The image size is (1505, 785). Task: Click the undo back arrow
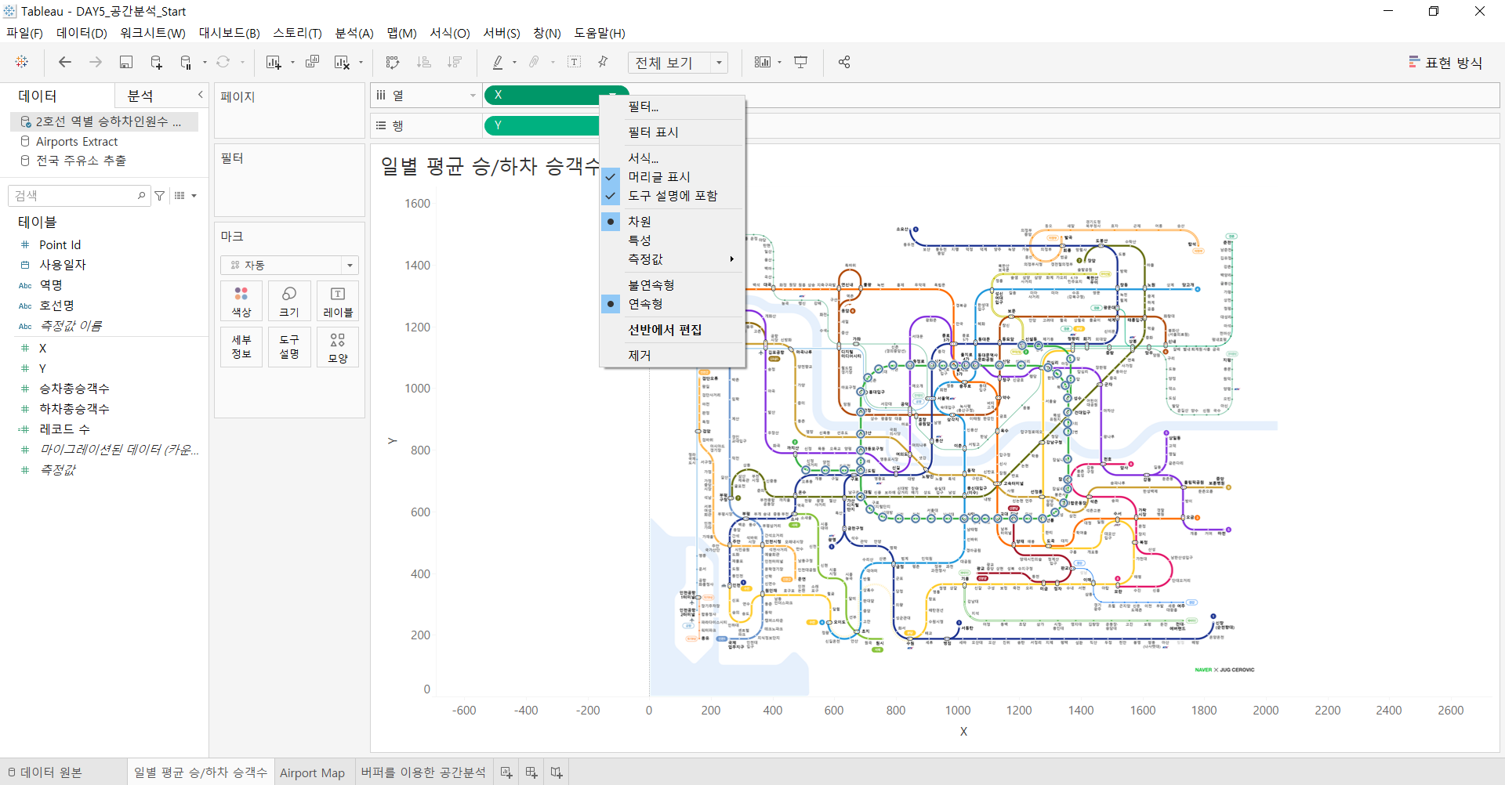(x=65, y=62)
